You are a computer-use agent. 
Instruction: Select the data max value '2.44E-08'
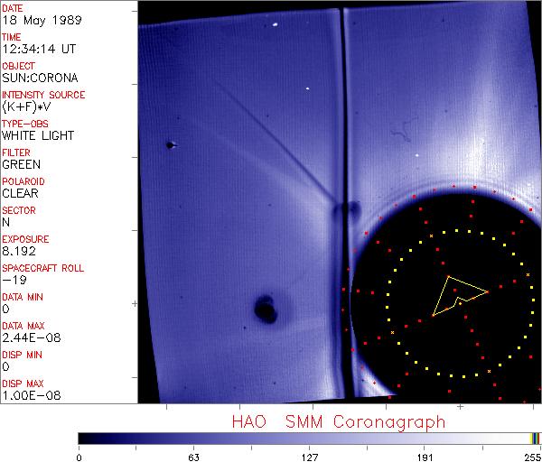(x=32, y=337)
